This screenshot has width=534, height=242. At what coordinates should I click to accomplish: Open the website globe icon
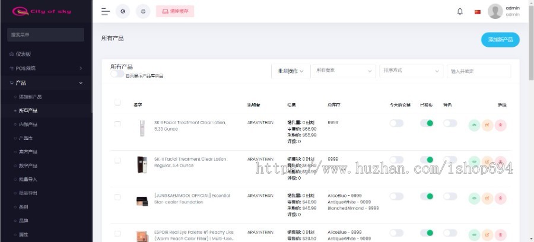click(x=123, y=11)
